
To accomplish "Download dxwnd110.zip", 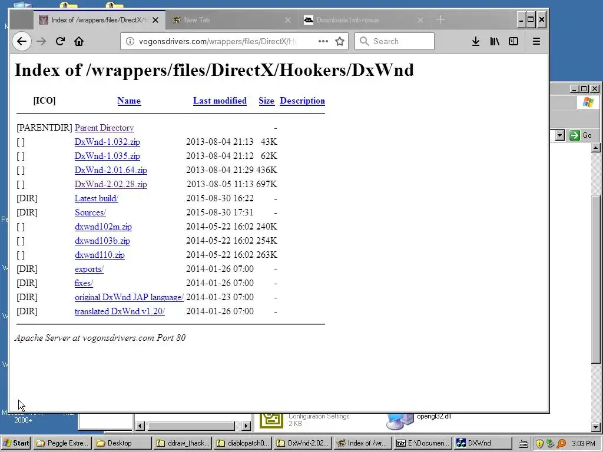I will point(100,255).
